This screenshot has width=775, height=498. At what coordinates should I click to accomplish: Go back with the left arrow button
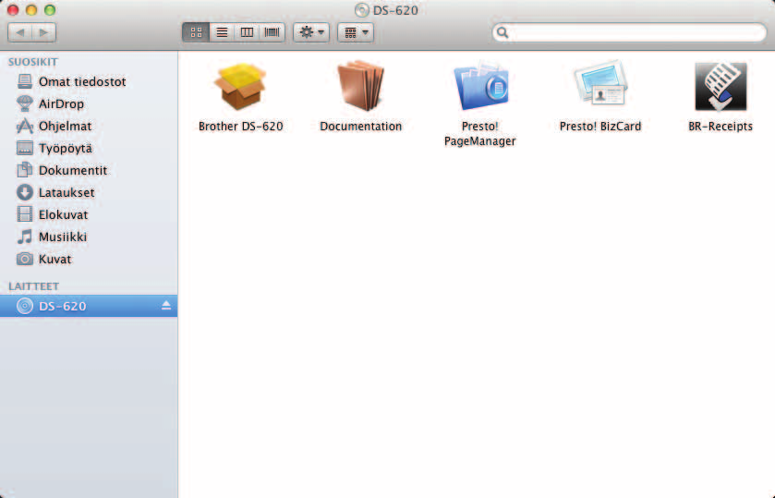click(19, 32)
